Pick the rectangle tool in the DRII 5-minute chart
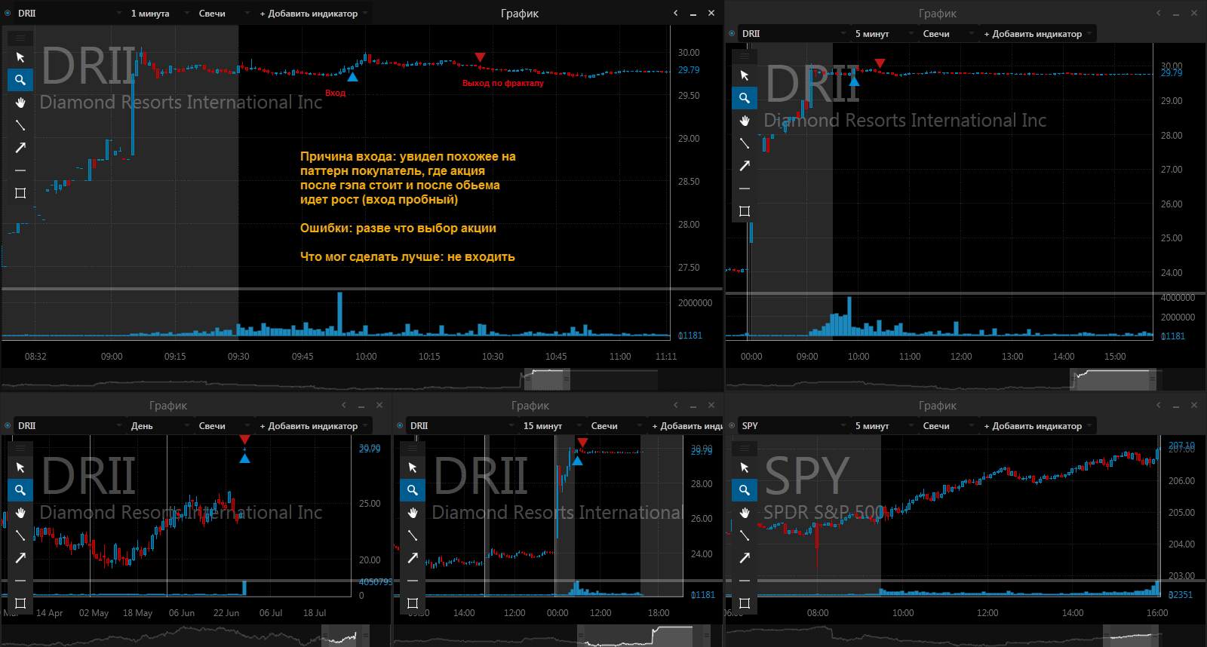The width and height of the screenshot is (1207, 647). pos(745,211)
